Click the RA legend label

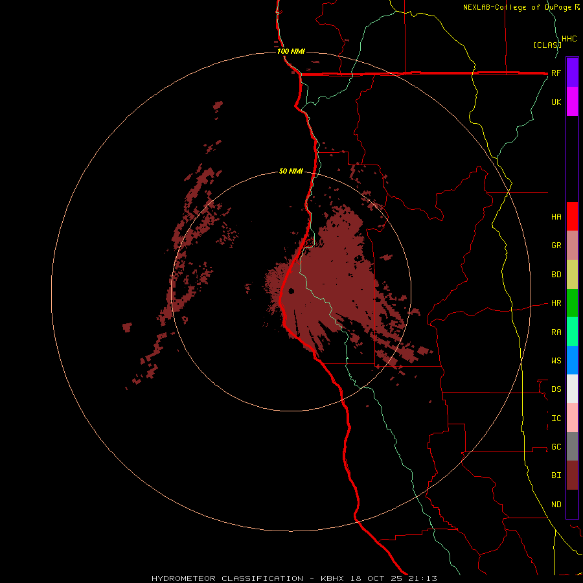pos(556,332)
